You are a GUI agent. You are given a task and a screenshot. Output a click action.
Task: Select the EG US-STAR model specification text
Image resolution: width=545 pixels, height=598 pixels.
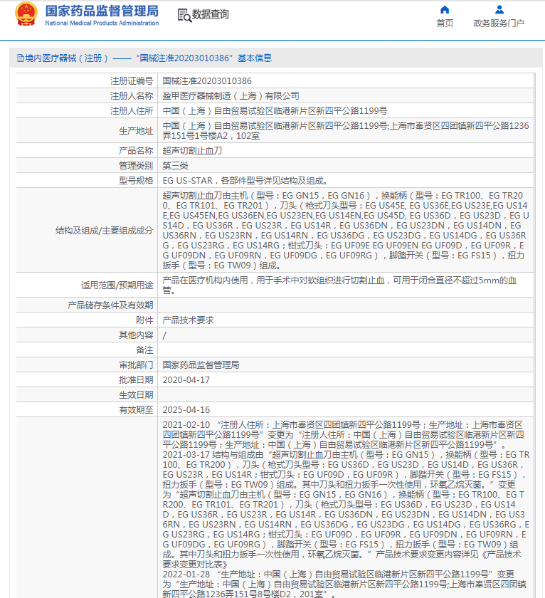point(245,180)
